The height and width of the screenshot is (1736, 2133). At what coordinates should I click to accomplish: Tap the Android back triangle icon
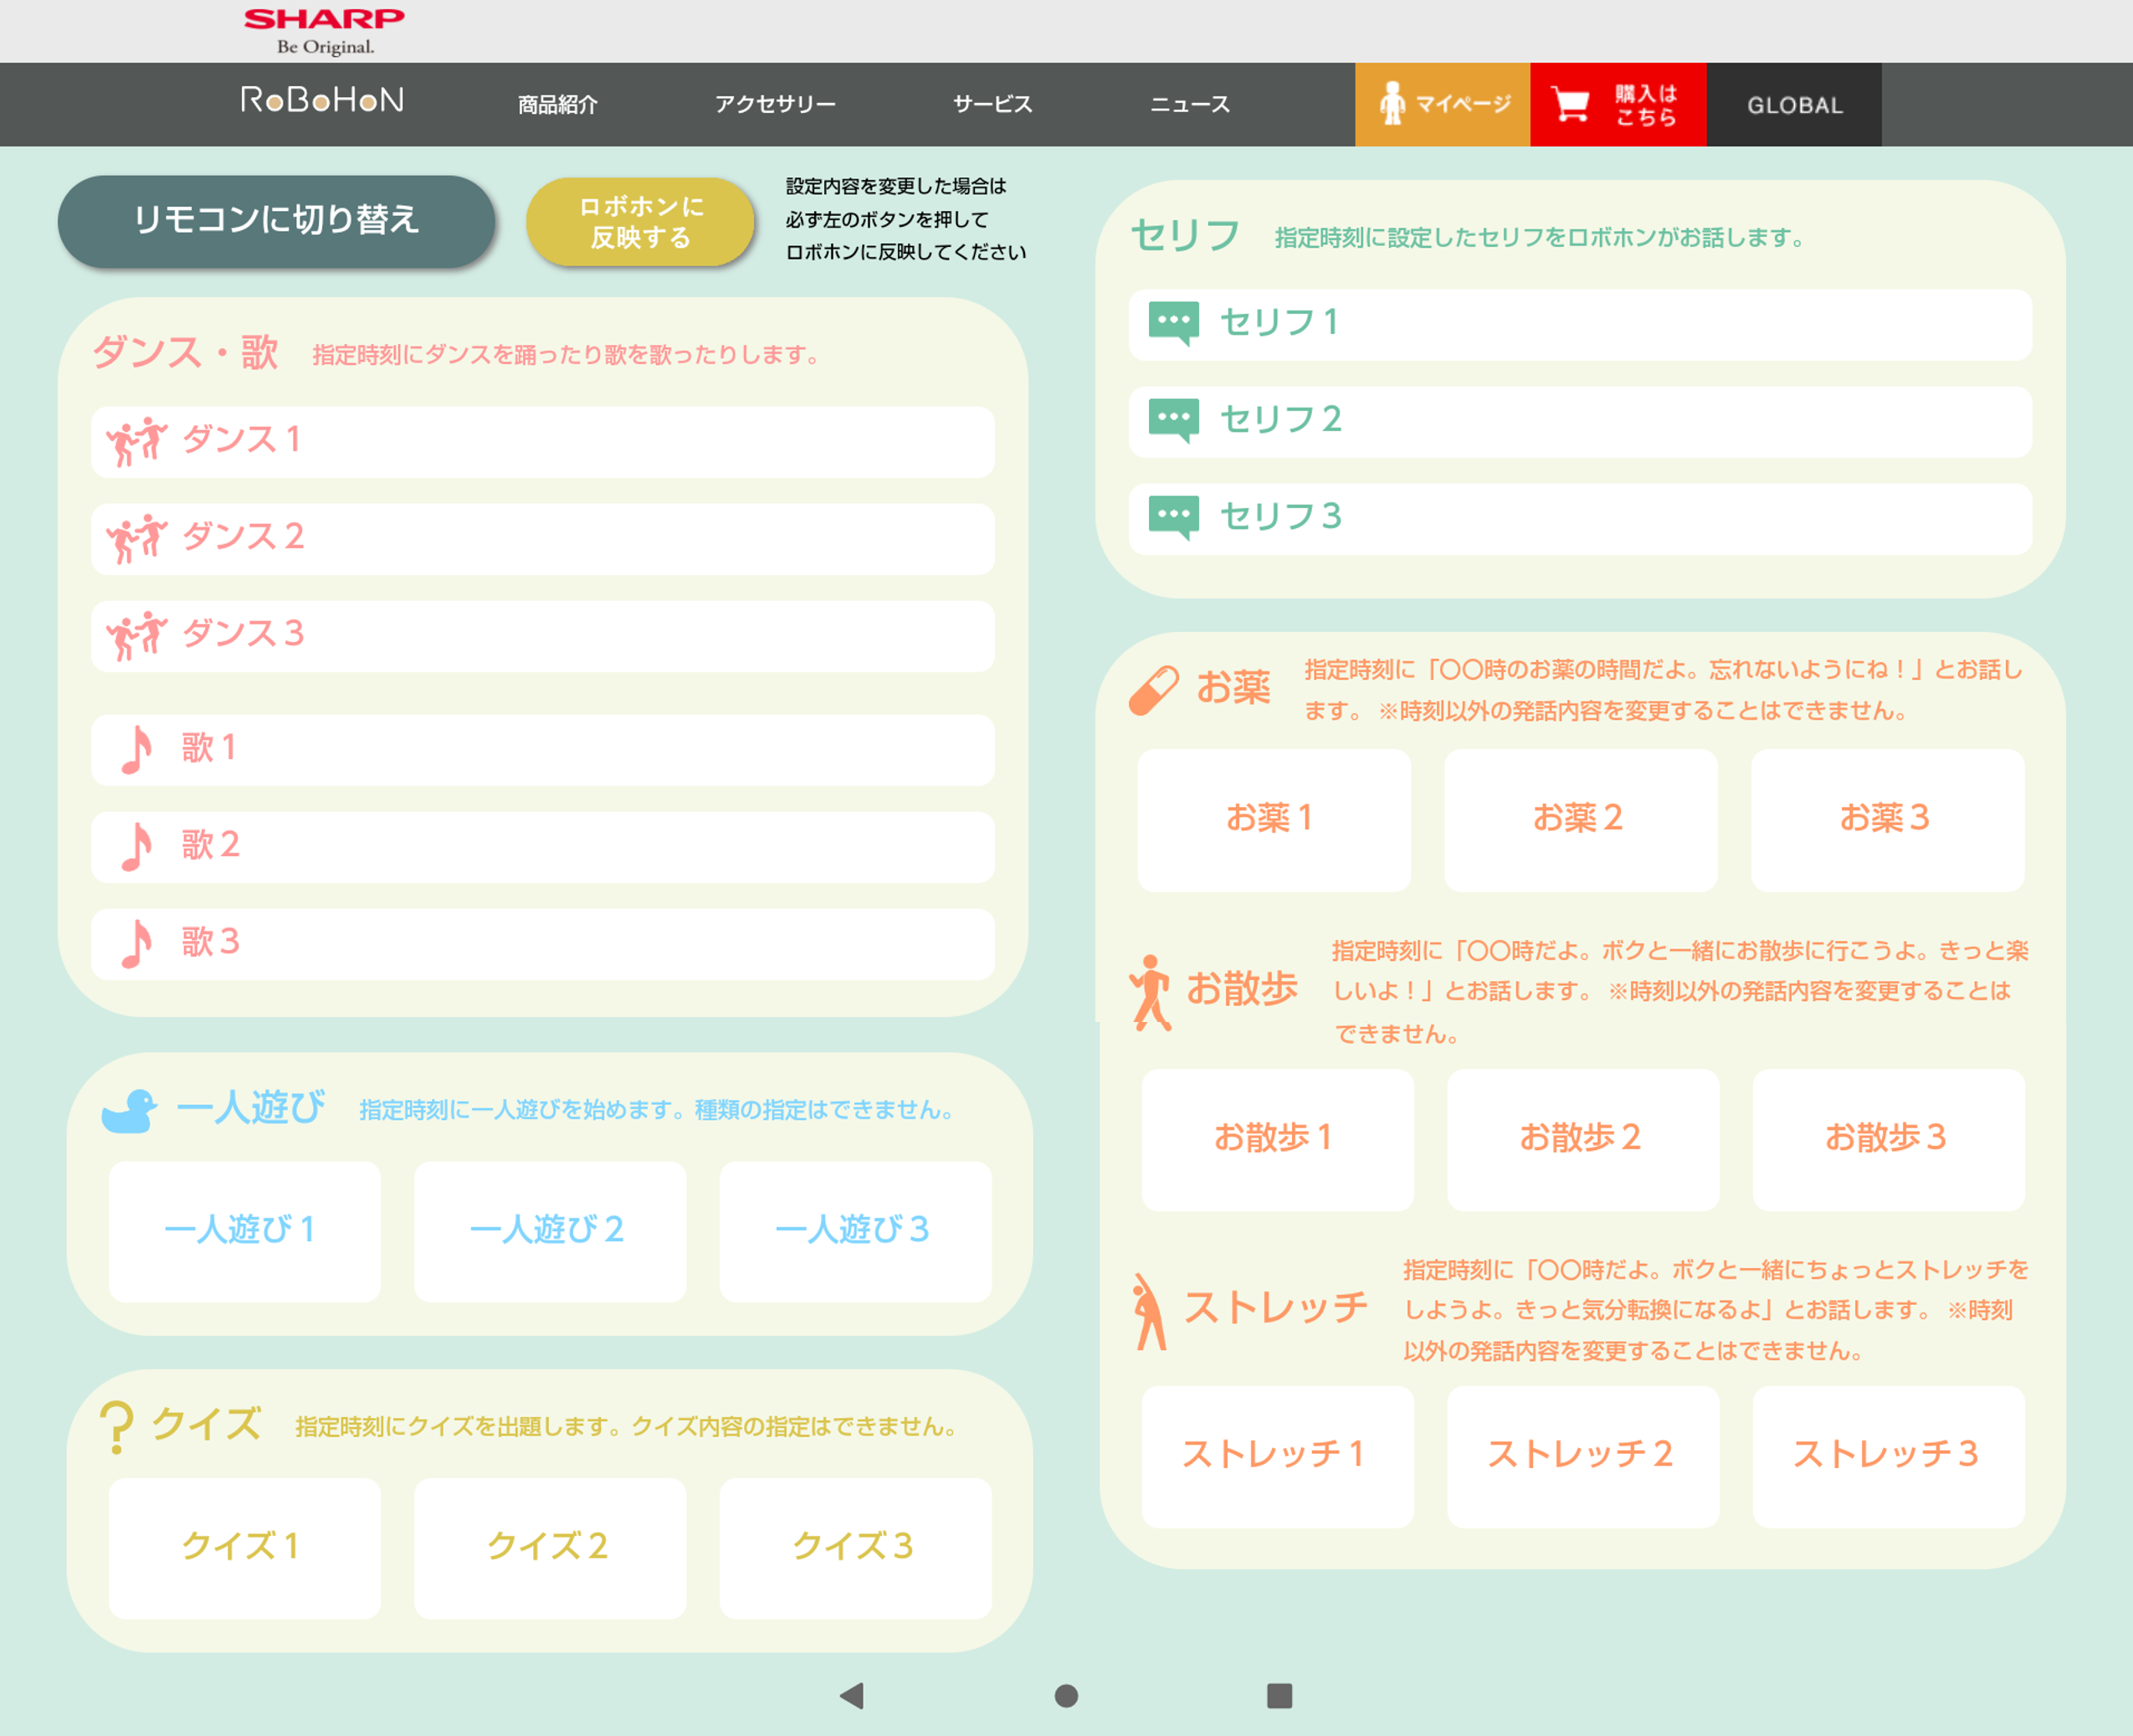(x=852, y=1695)
